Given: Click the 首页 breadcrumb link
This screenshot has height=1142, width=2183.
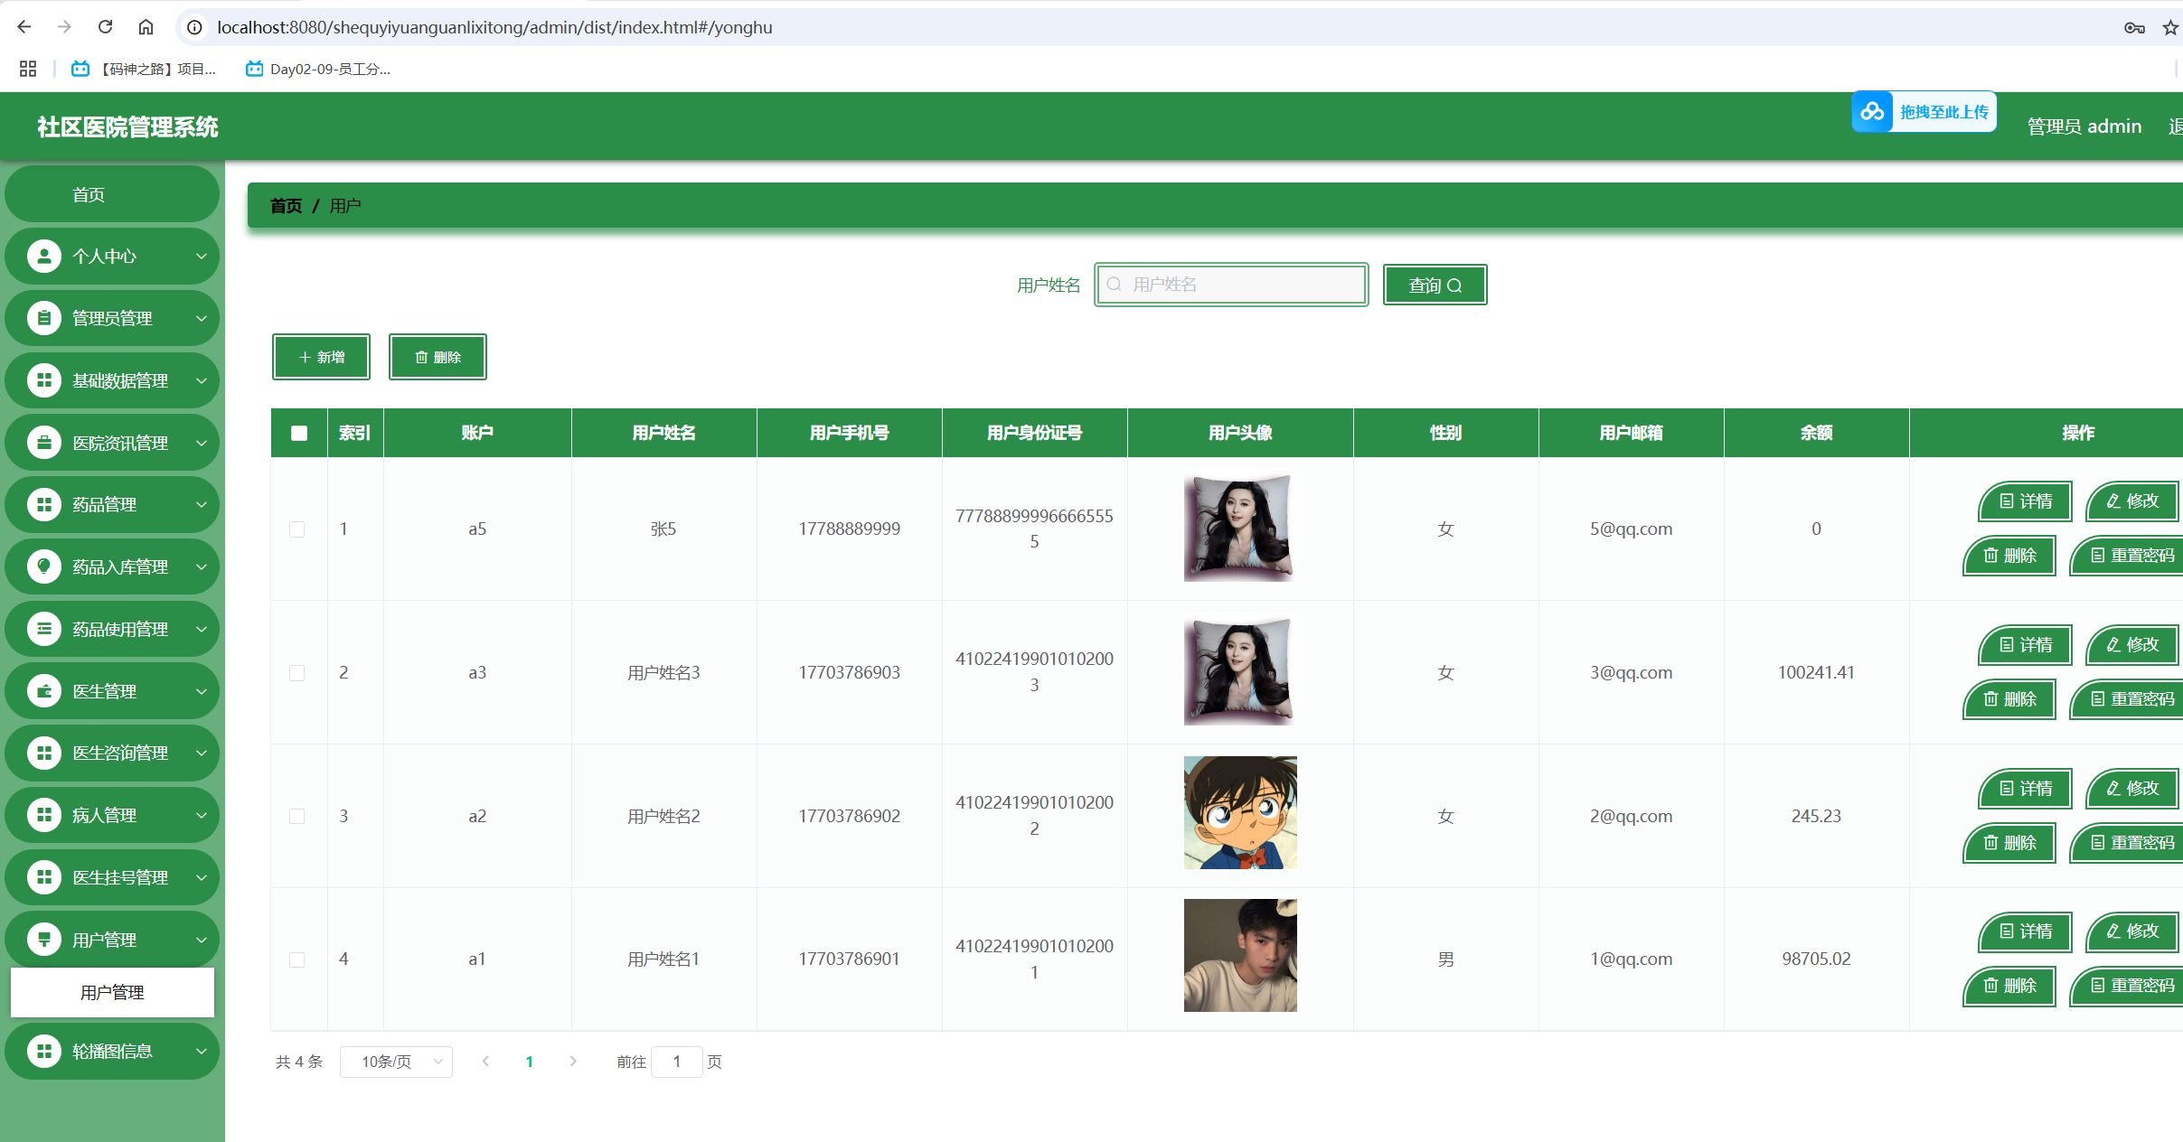Looking at the screenshot, I should pyautogui.click(x=286, y=206).
